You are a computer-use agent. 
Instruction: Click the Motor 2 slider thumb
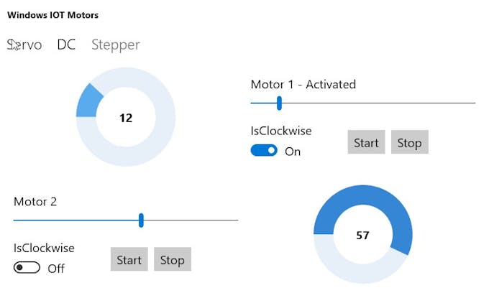(x=141, y=220)
